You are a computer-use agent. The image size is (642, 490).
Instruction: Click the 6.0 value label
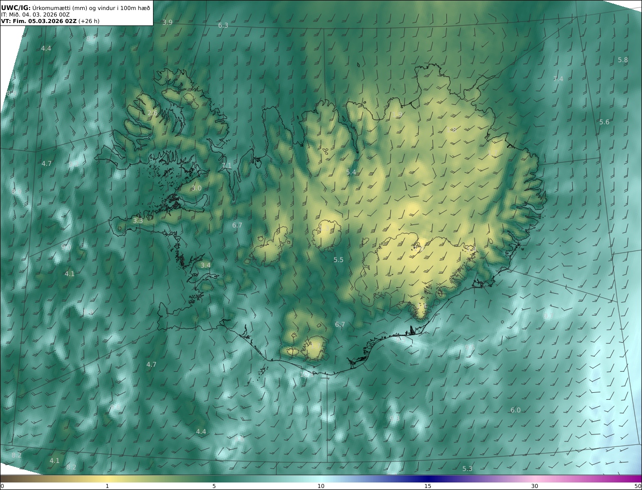(x=516, y=410)
